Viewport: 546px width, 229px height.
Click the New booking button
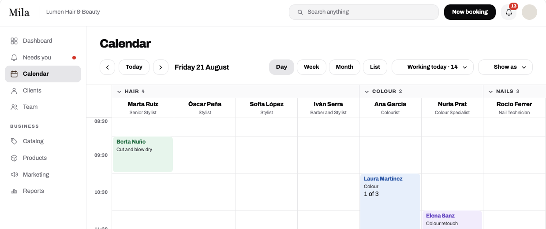(x=470, y=12)
